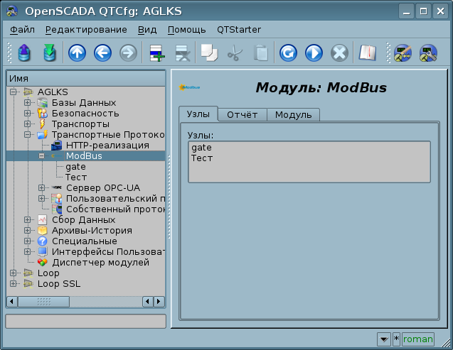Select Диспетчер модулей in the tree
Image resolution: width=453 pixels, height=350 pixels.
[x=100, y=263]
